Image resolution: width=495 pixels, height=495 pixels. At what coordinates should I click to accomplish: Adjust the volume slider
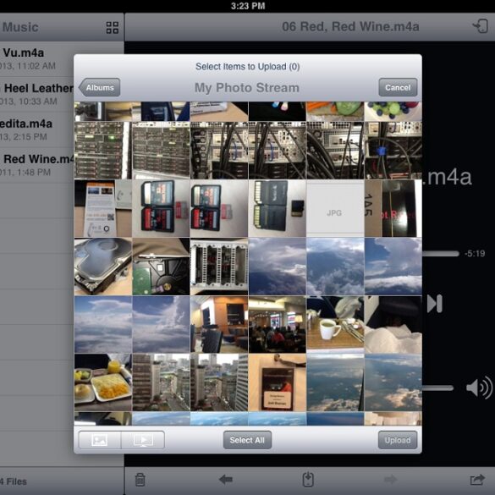[x=437, y=388]
